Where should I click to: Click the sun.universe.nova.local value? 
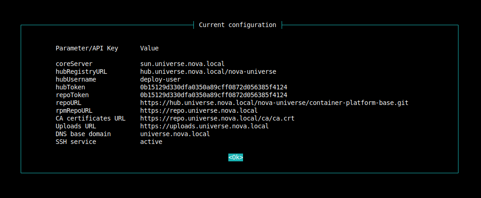(182, 64)
